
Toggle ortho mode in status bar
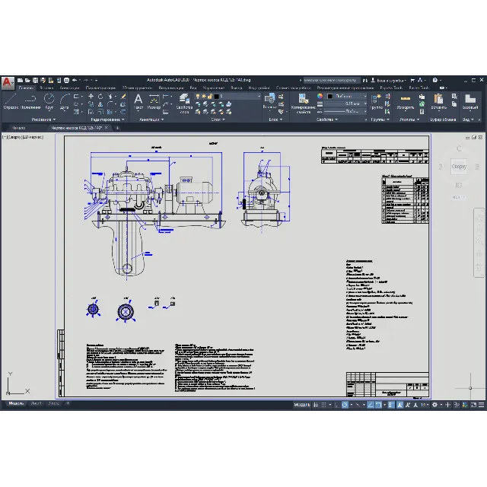[x=336, y=405]
